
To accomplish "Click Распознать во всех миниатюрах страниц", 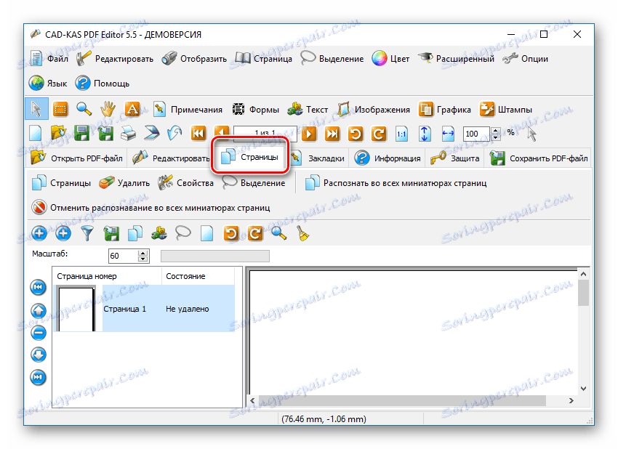I will (396, 183).
